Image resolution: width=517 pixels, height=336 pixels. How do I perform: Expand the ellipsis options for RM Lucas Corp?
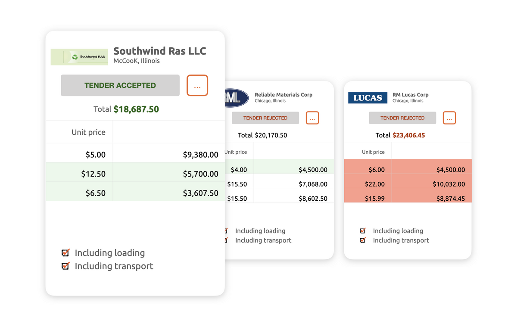(x=449, y=118)
